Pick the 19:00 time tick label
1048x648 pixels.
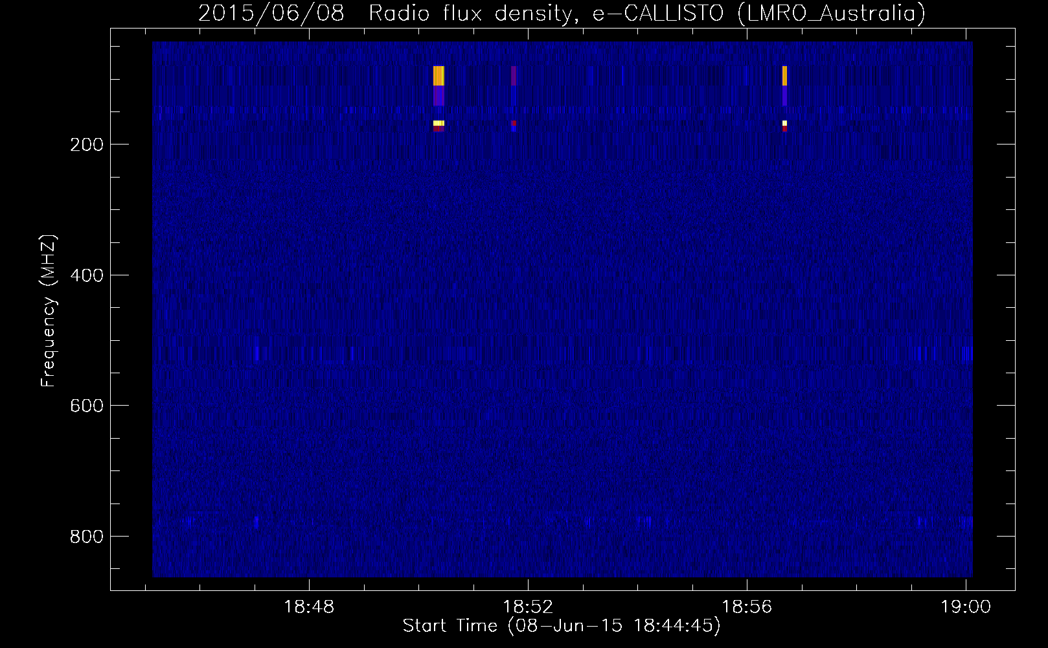click(966, 607)
